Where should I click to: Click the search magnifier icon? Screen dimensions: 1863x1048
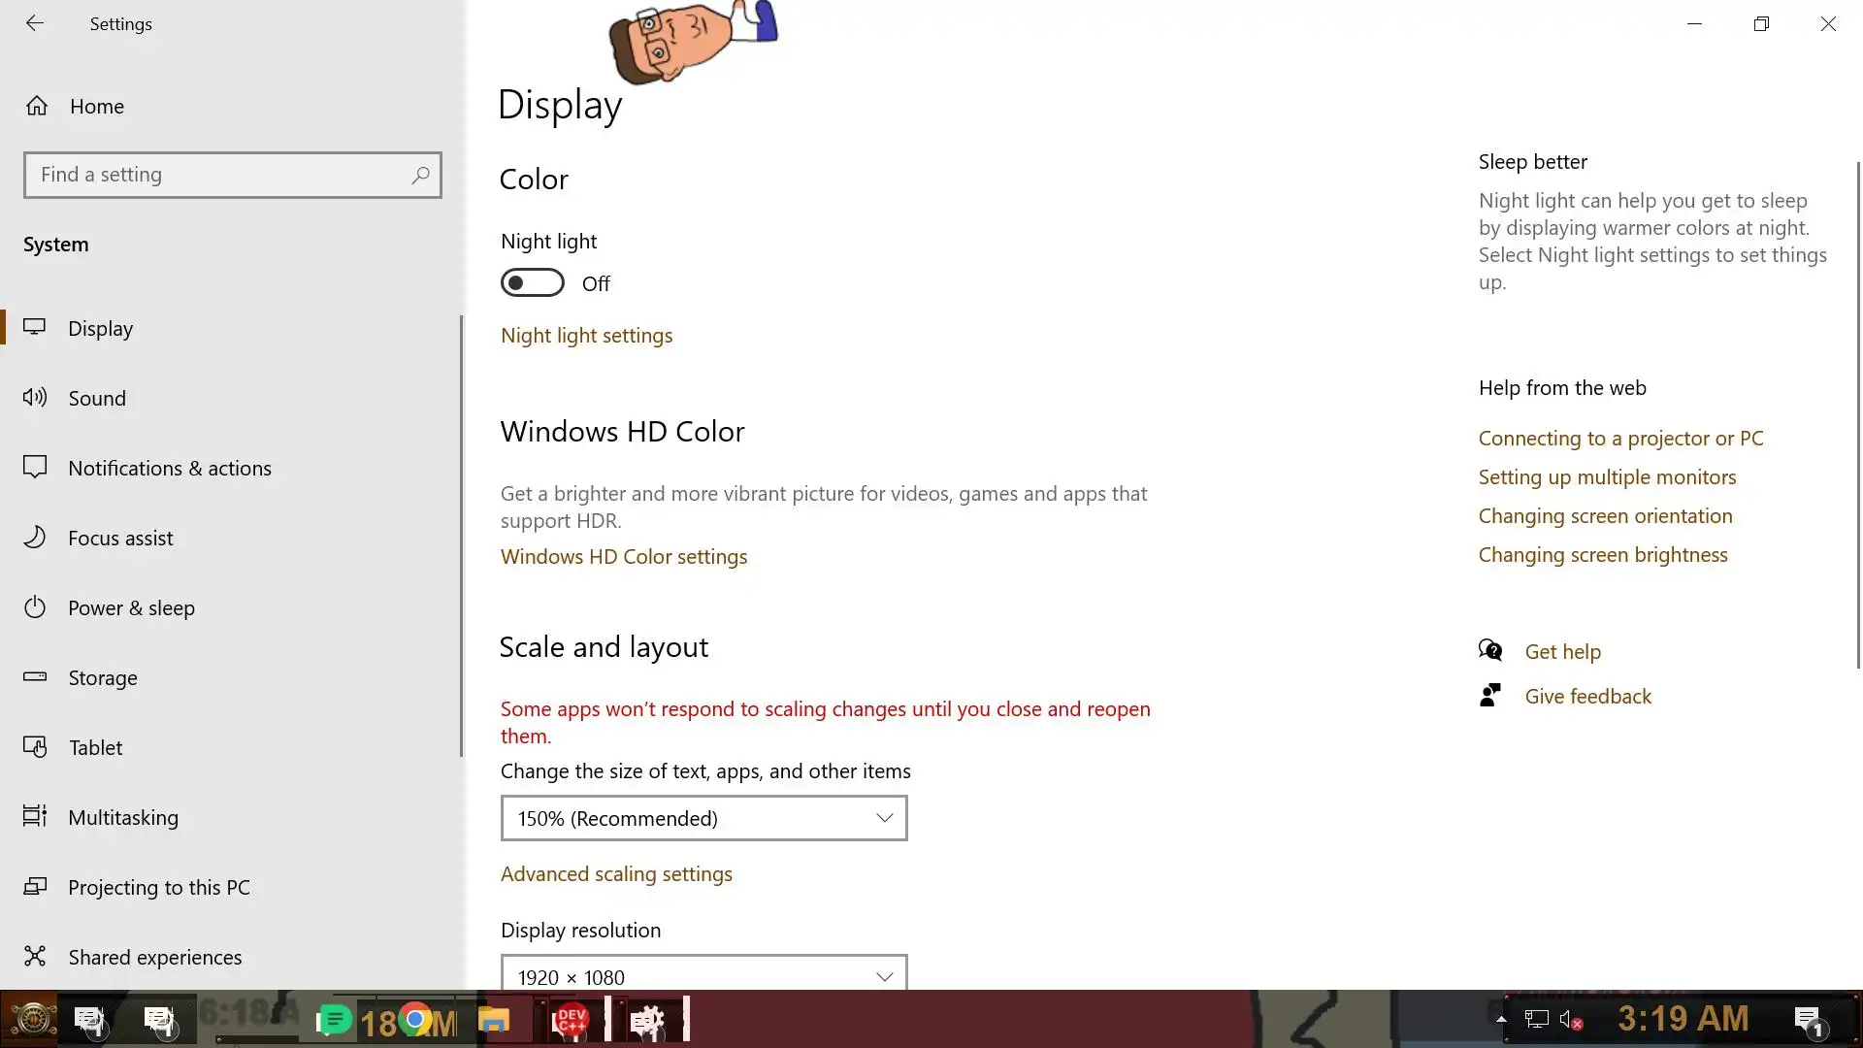pos(420,175)
